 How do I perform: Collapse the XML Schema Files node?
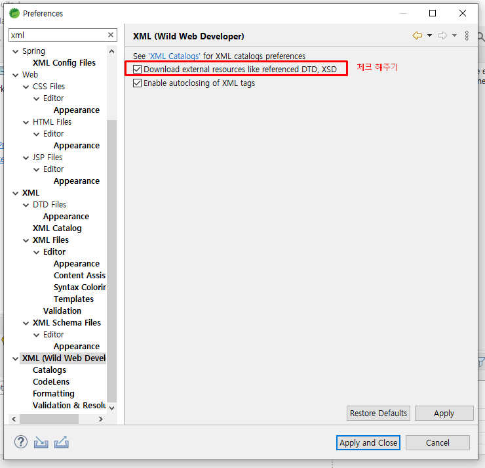(x=26, y=324)
